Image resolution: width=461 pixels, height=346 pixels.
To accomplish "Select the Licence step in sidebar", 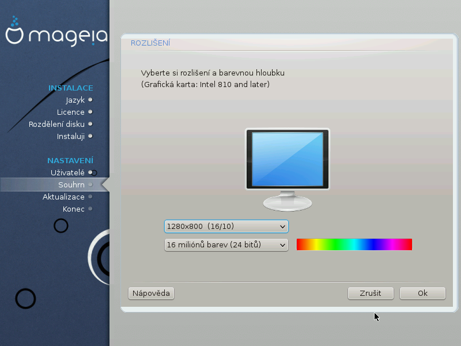I will tap(71, 112).
